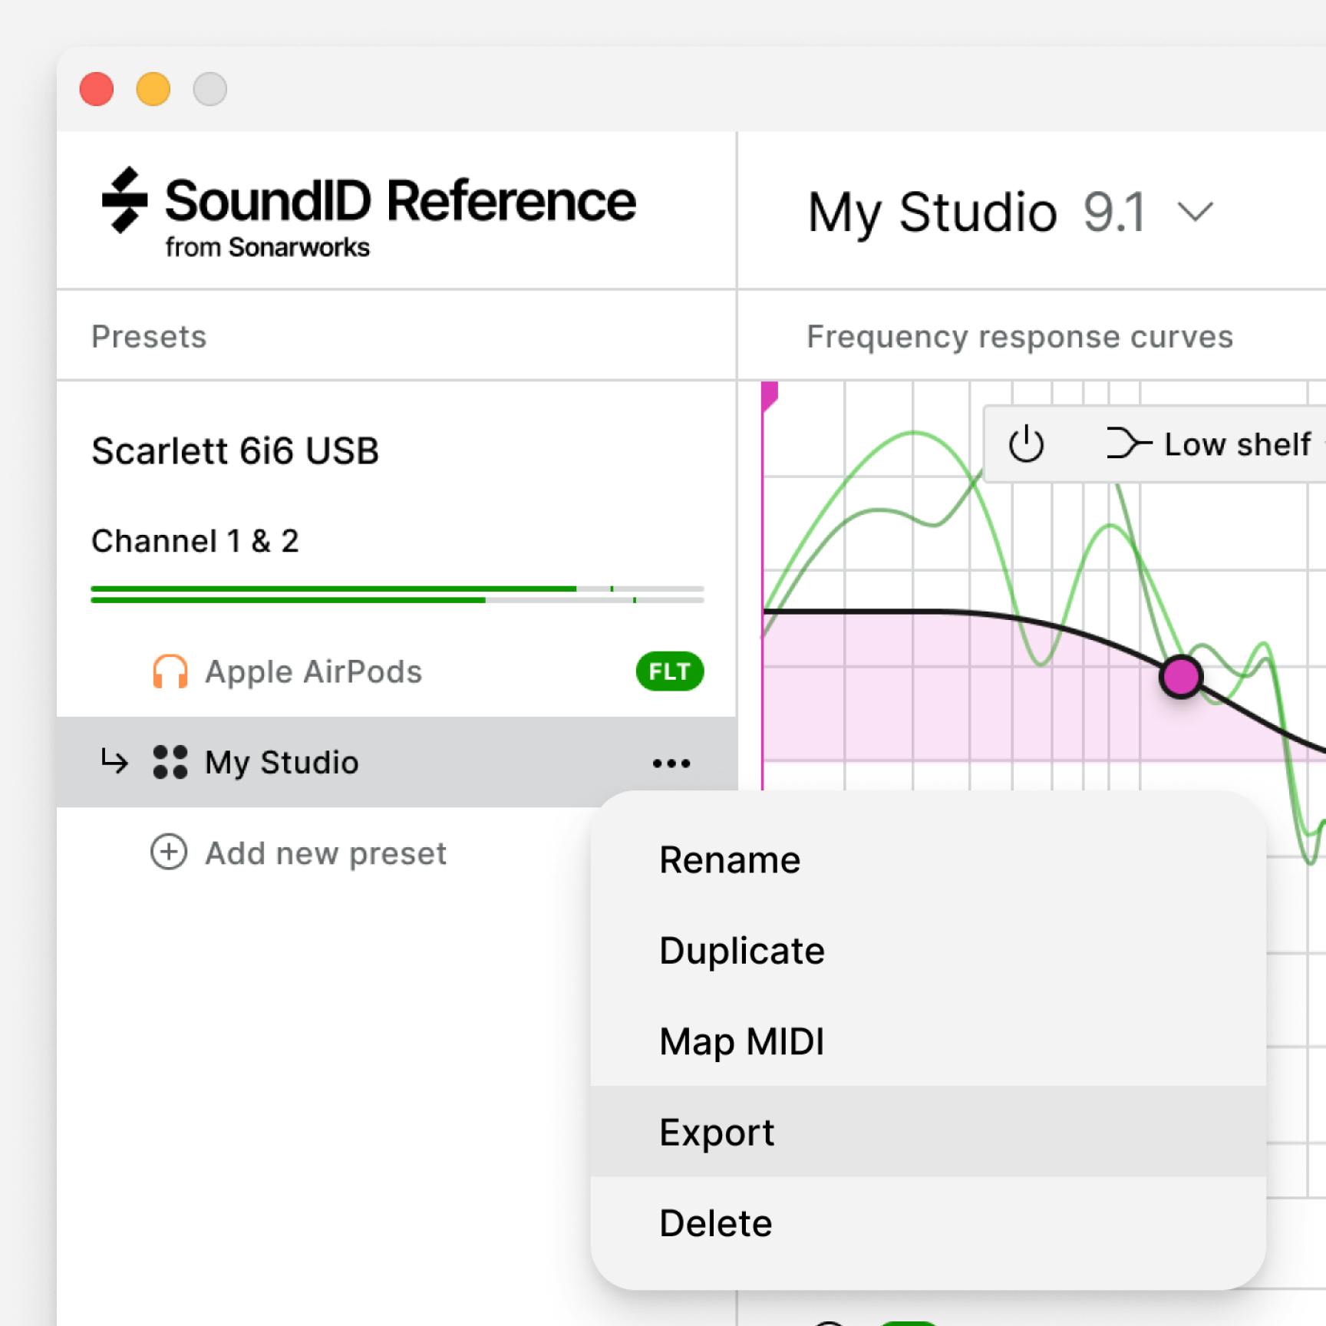The image size is (1326, 1326).
Task: Delete the preset via the context menu
Action: coord(716,1222)
